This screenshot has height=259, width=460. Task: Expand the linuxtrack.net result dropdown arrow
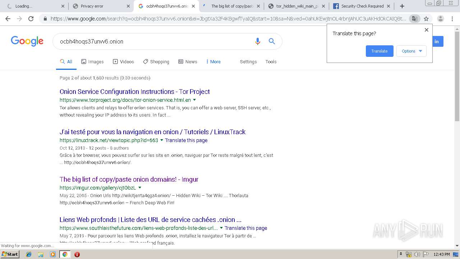(x=162, y=140)
